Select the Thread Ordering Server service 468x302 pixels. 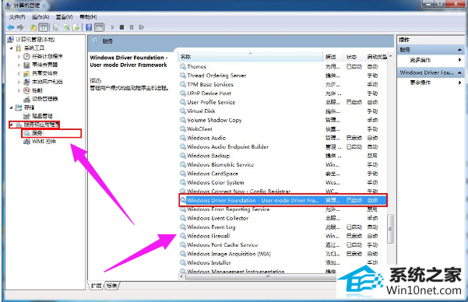pyautogui.click(x=283, y=75)
